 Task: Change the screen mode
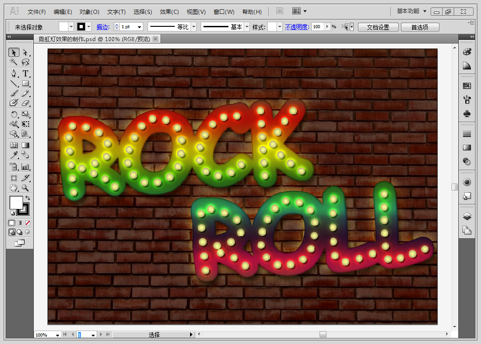pyautogui.click(x=19, y=243)
